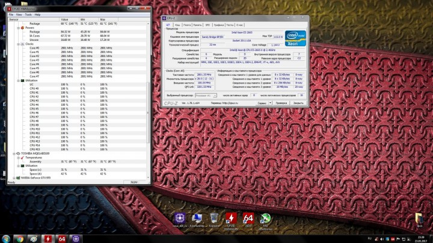Open Chrome from the taskbar
Viewport: 433px width, 243px height.
tap(20, 239)
